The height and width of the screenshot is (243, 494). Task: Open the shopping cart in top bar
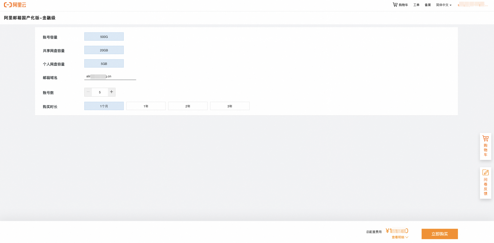(x=400, y=5)
